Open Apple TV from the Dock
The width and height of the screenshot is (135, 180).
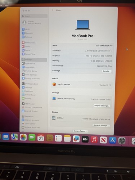(x=85, y=139)
